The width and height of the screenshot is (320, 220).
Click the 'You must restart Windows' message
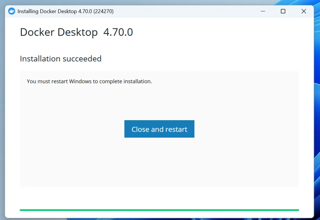point(89,81)
